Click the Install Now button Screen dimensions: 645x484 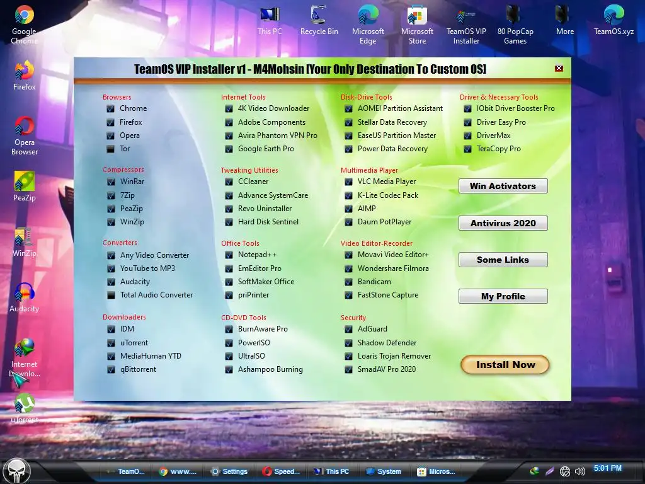point(505,365)
